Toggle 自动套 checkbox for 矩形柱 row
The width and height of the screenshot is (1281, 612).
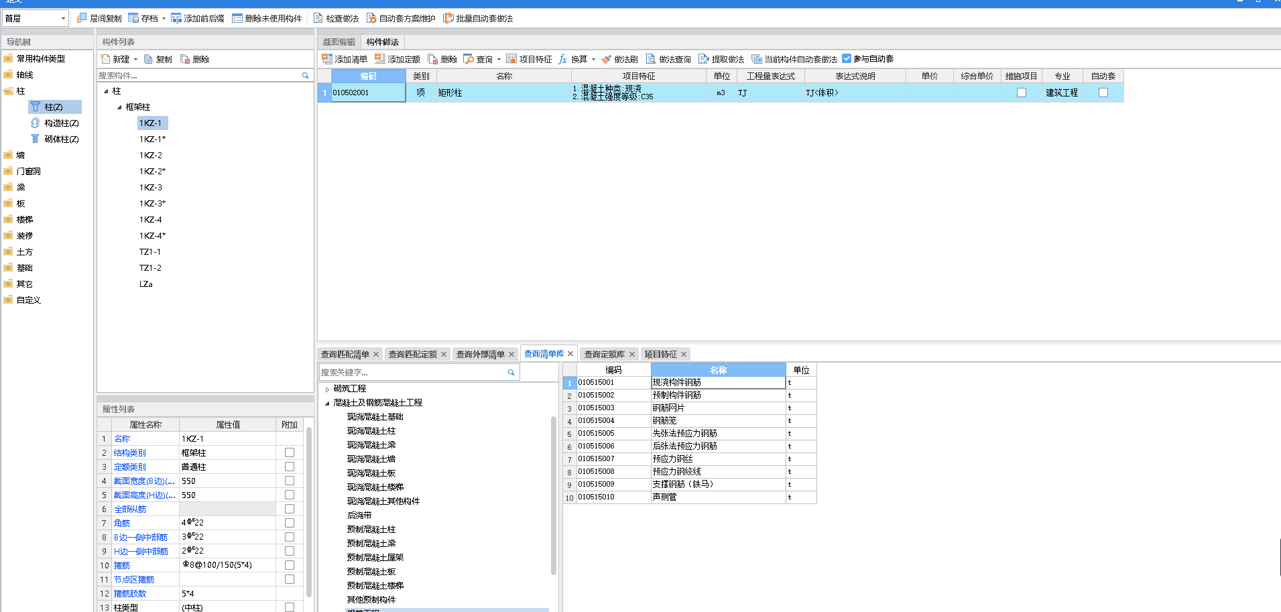pyautogui.click(x=1103, y=93)
